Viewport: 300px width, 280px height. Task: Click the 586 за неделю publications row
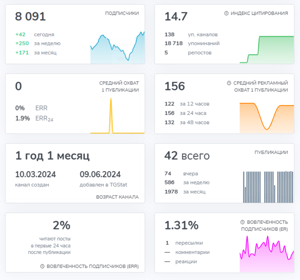[187, 182]
